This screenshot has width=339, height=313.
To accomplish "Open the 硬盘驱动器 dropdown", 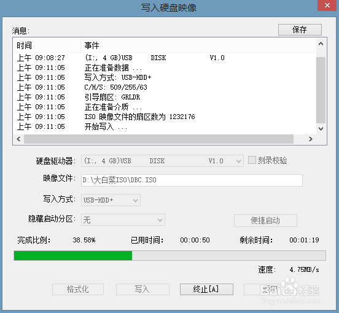I will tap(162, 161).
